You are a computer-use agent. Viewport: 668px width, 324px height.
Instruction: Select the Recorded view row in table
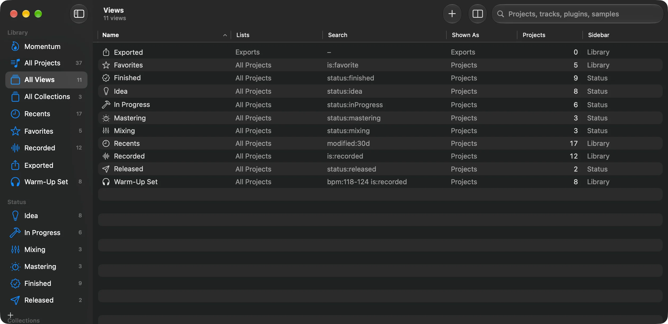[380, 156]
